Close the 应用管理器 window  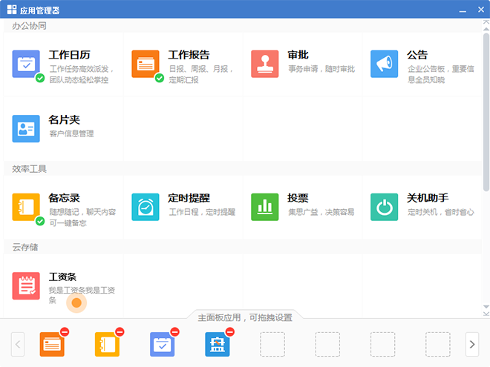coord(481,10)
